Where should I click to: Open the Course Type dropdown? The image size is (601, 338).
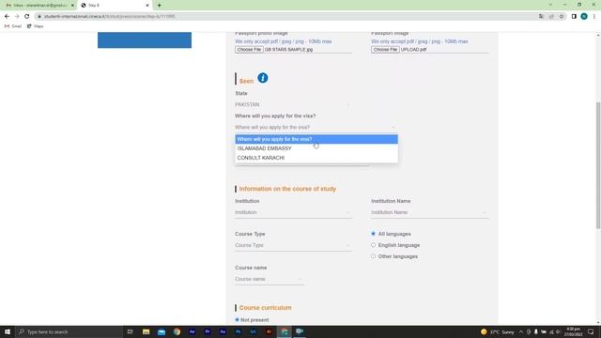tap(293, 246)
